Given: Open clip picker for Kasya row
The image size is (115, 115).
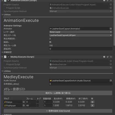Looking at the screenshot, I should click(24, 102).
